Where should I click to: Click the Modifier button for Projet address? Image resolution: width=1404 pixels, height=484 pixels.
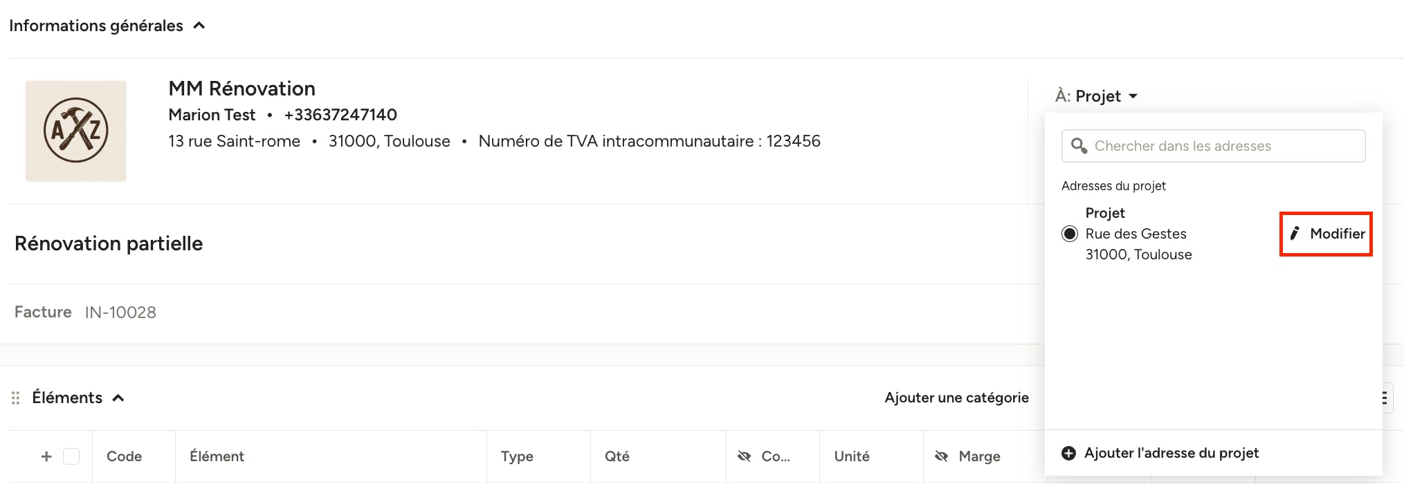pyautogui.click(x=1326, y=234)
